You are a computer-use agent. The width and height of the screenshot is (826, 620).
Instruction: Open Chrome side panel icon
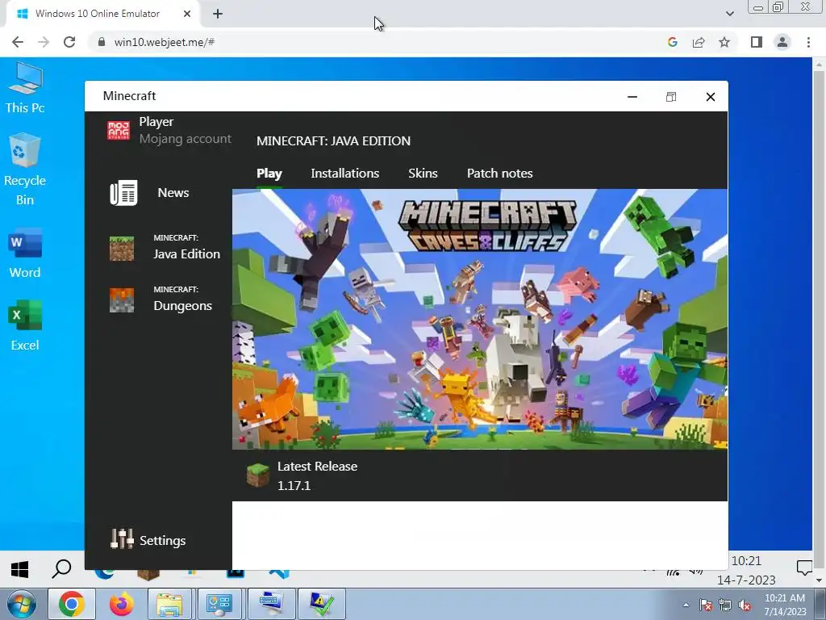[x=757, y=42]
